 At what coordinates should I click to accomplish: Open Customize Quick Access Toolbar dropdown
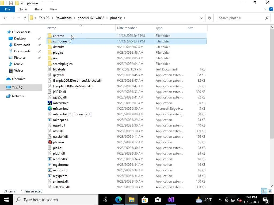coord(22,3)
